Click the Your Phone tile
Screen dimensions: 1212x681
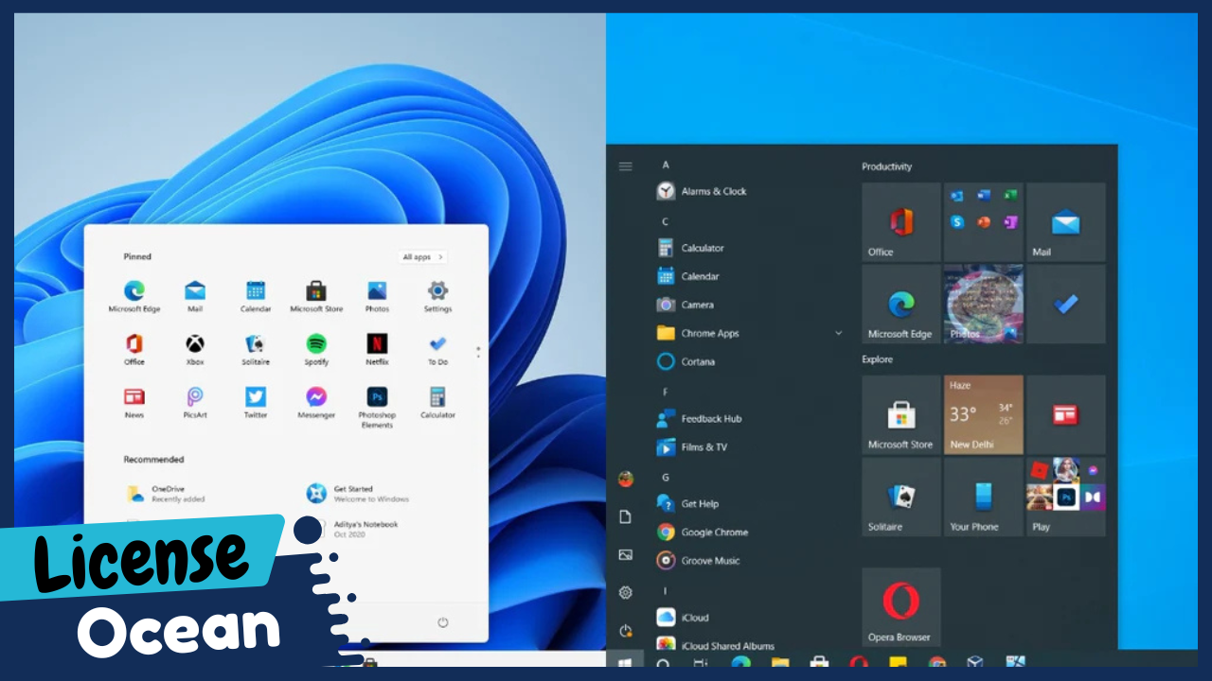pyautogui.click(x=983, y=497)
